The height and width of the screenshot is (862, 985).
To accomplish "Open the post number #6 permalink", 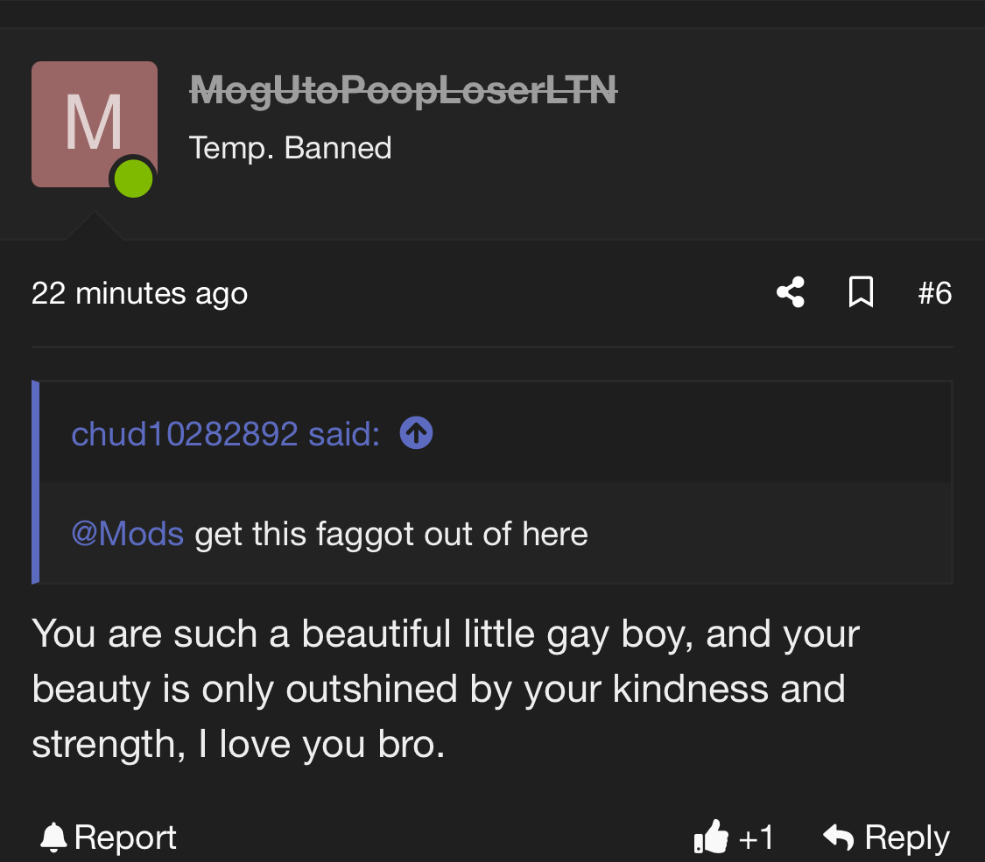I will point(935,293).
